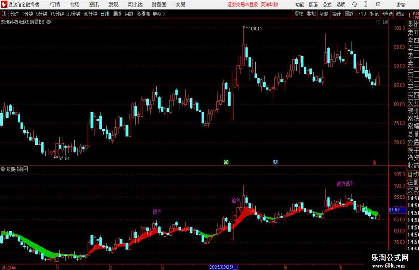Open the 交易 menu

pyautogui.click(x=180, y=4)
